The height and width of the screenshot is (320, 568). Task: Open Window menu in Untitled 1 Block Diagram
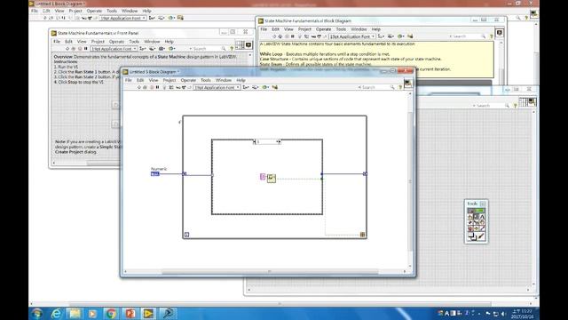[130, 12]
